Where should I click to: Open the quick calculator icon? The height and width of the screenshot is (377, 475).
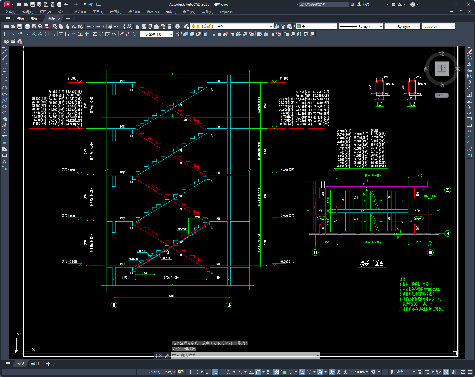coord(169,26)
